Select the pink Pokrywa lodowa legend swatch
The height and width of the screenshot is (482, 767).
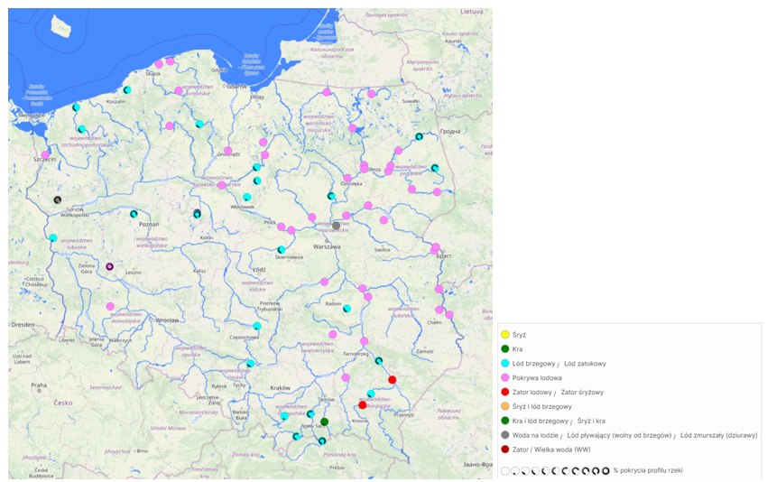click(x=505, y=377)
